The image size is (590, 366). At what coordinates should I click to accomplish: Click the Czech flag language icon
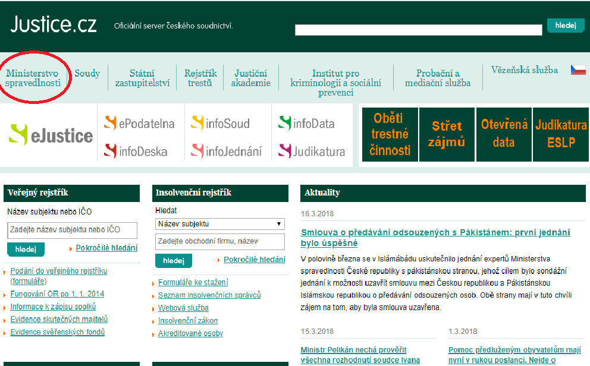[578, 70]
